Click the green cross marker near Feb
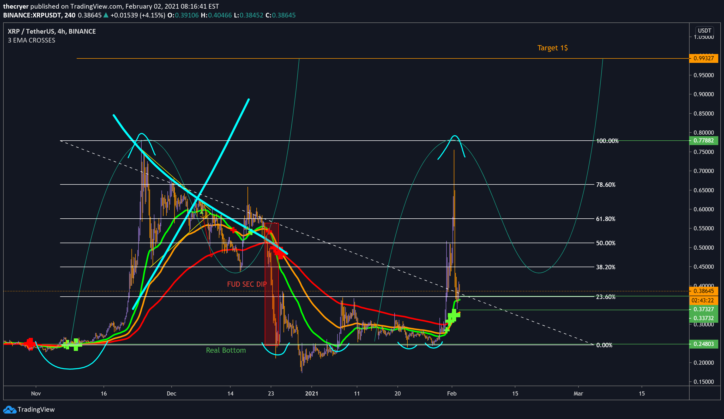The image size is (724, 419). click(x=454, y=315)
